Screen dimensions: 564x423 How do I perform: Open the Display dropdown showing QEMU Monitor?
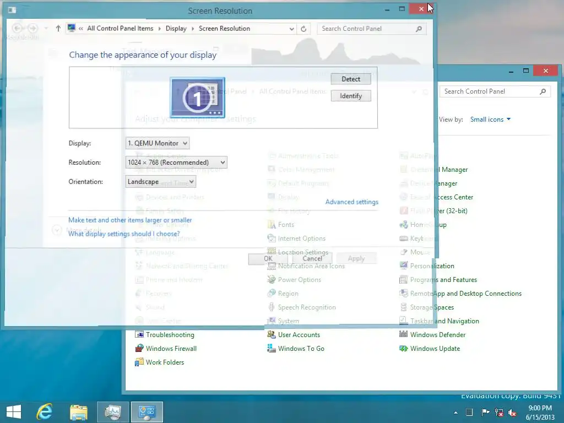tap(158, 143)
